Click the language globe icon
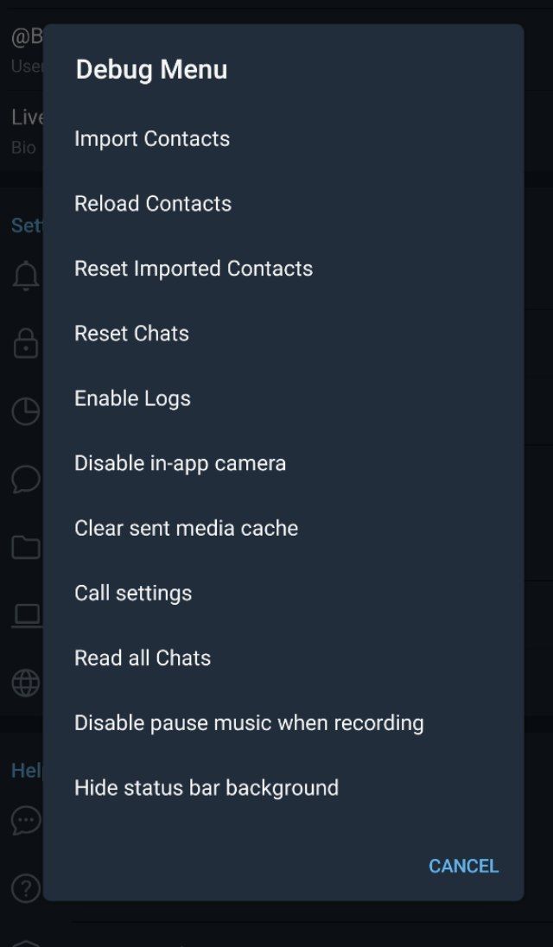553x947 pixels. (x=26, y=683)
